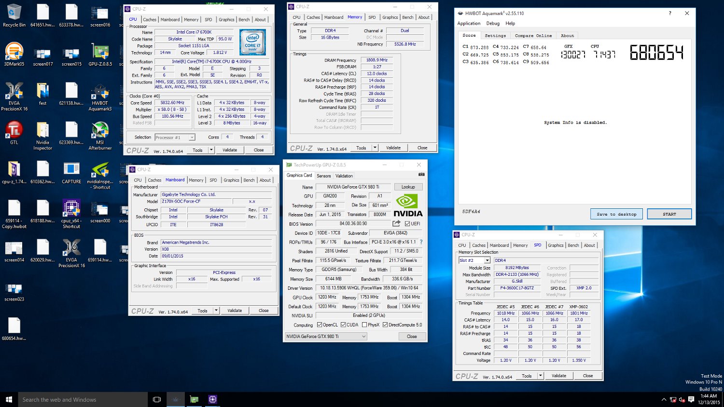Show hidden system tray icons
Image resolution: width=724 pixels, height=407 pixels.
(x=664, y=399)
